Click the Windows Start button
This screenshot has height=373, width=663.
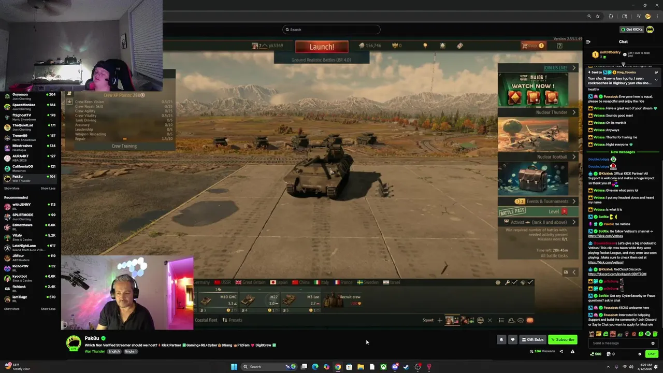pos(234,367)
